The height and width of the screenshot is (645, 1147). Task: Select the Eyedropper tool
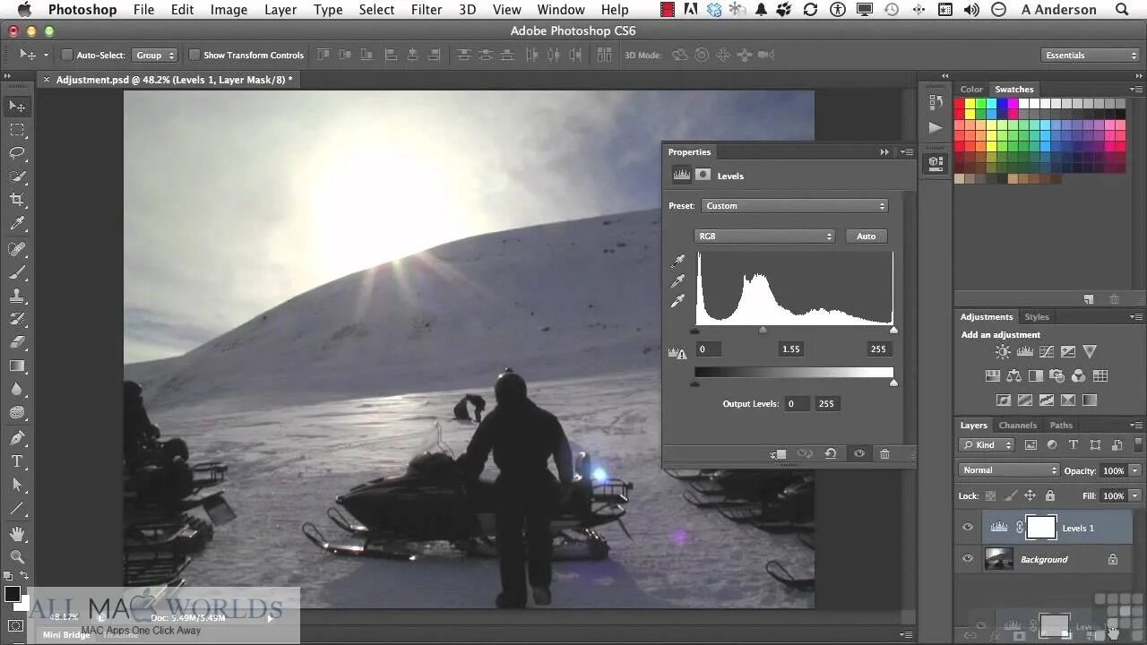pos(19,224)
